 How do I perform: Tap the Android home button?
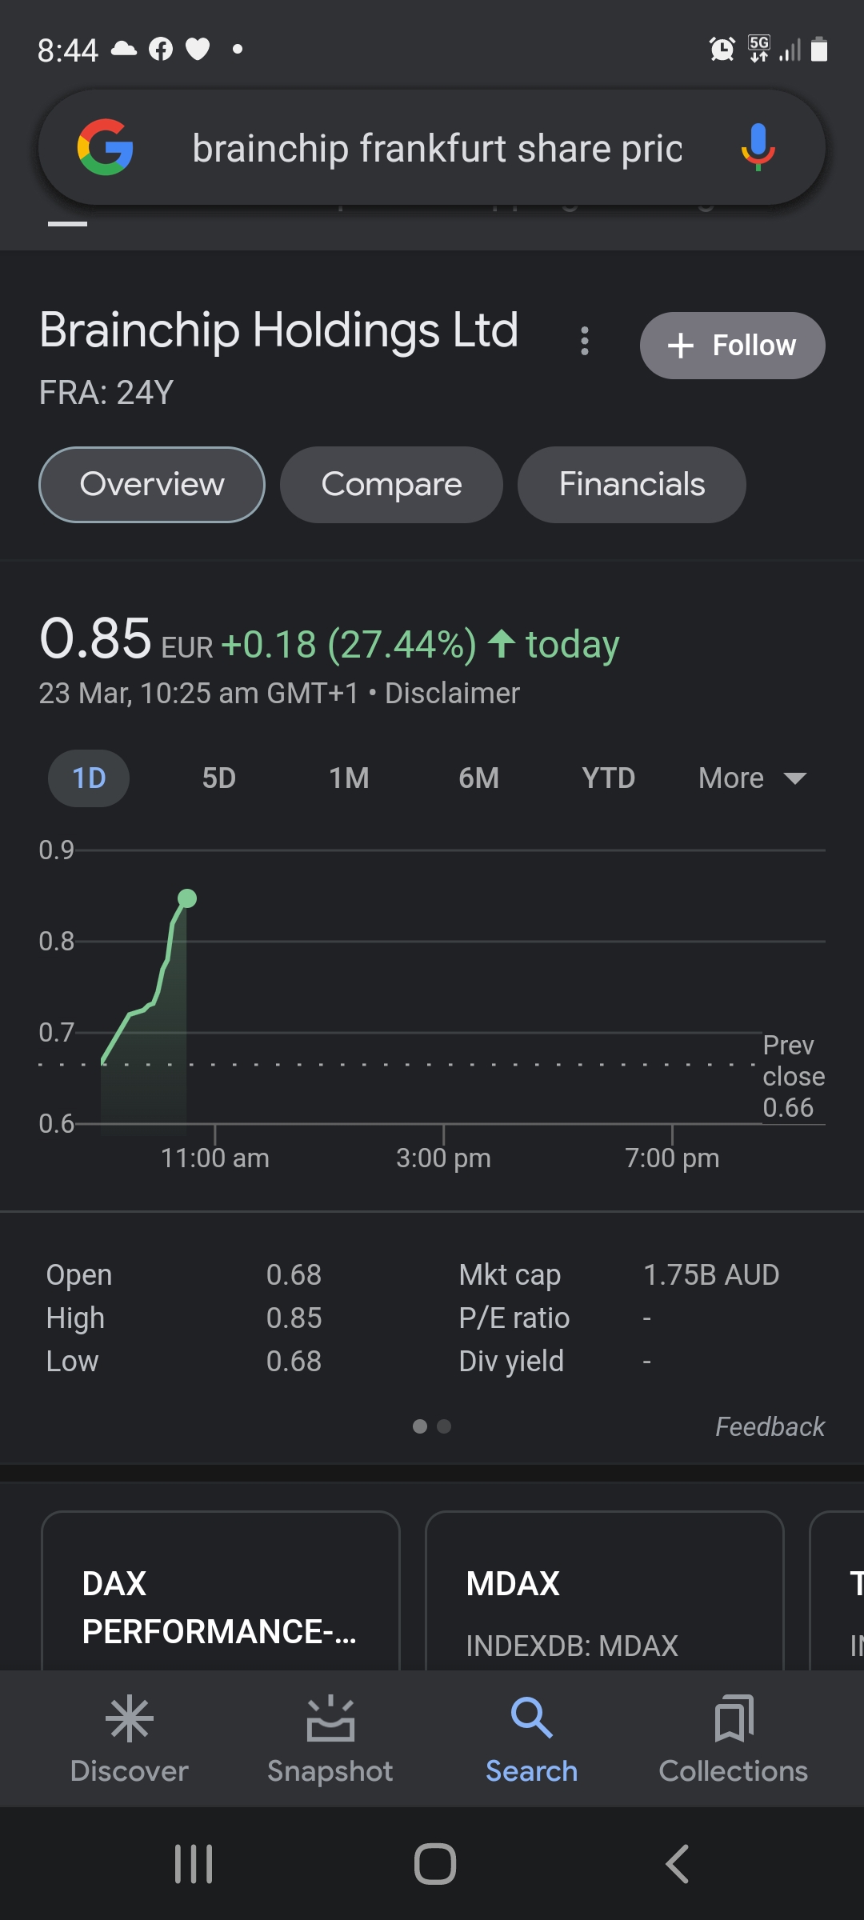435,1864
